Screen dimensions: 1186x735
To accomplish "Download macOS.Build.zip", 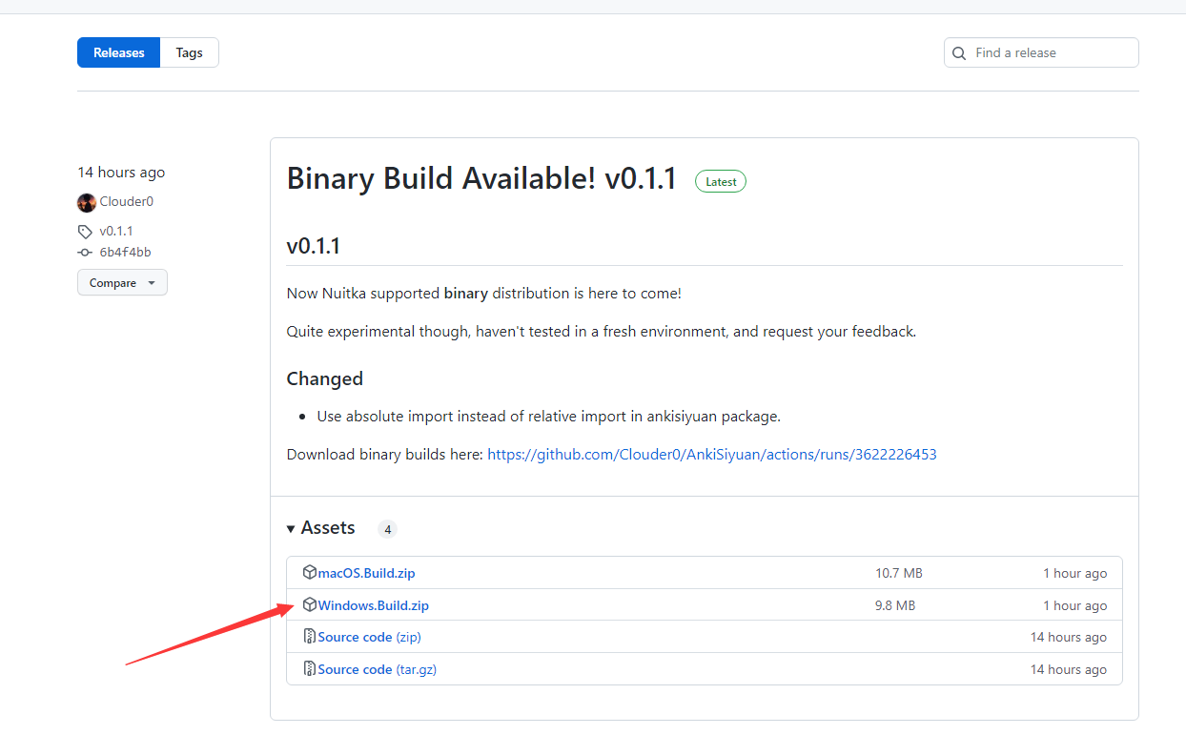I will click(366, 573).
